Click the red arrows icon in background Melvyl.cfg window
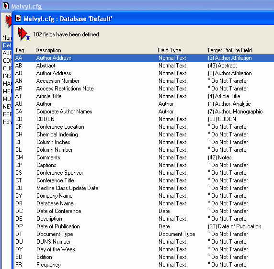The height and width of the screenshot is (269, 274). click(x=8, y=21)
